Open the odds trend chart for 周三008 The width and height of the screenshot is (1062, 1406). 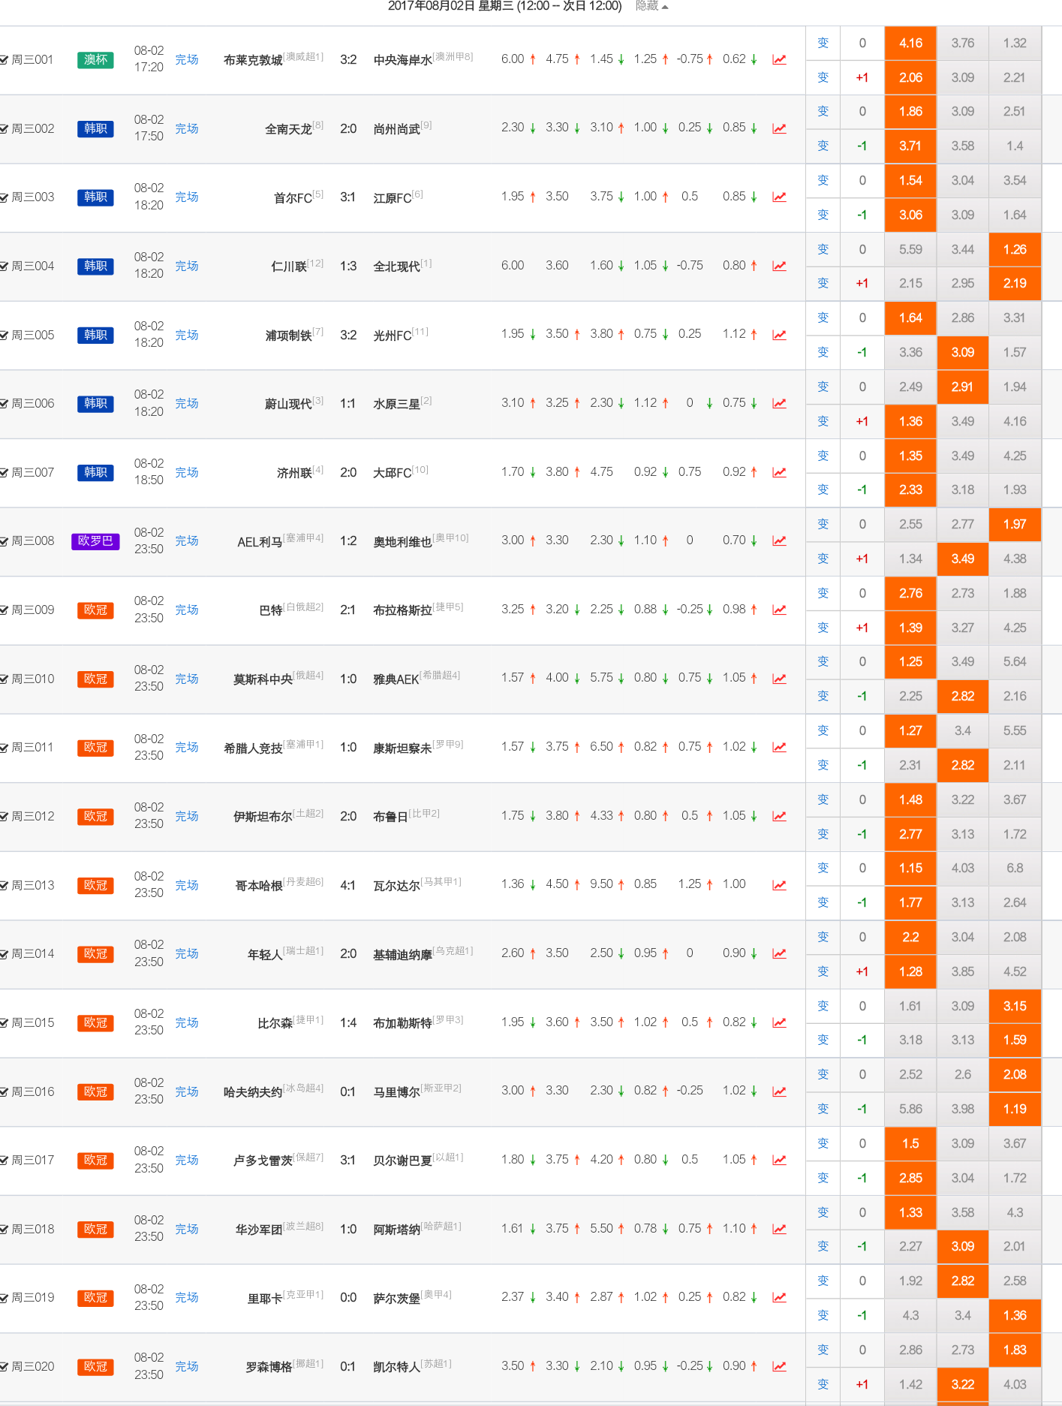coord(779,540)
